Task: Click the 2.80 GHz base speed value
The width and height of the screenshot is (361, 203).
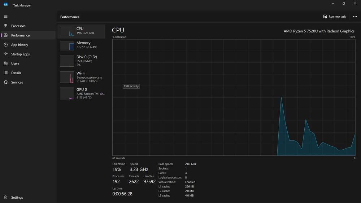Action: pos(191,164)
